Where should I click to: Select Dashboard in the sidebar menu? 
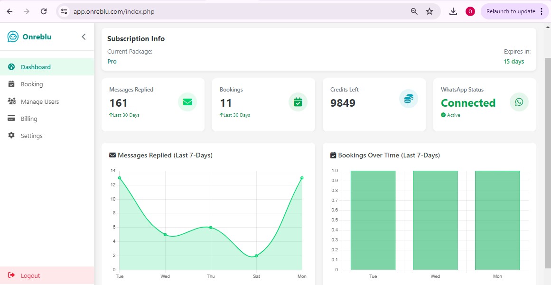tap(36, 67)
